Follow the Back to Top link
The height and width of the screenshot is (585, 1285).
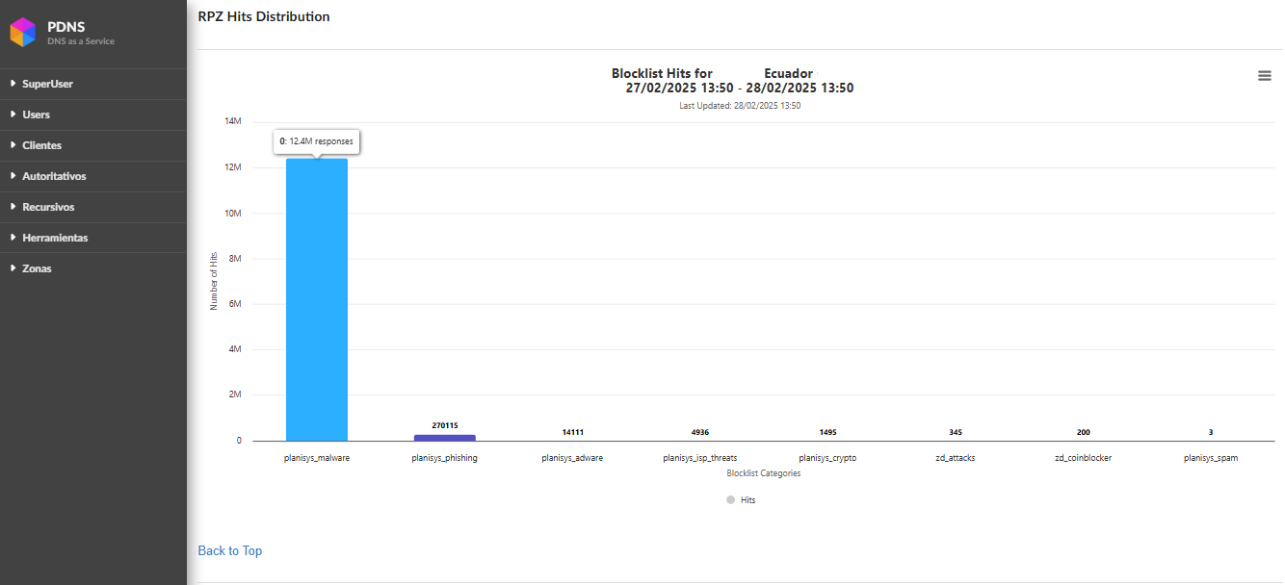tap(229, 550)
